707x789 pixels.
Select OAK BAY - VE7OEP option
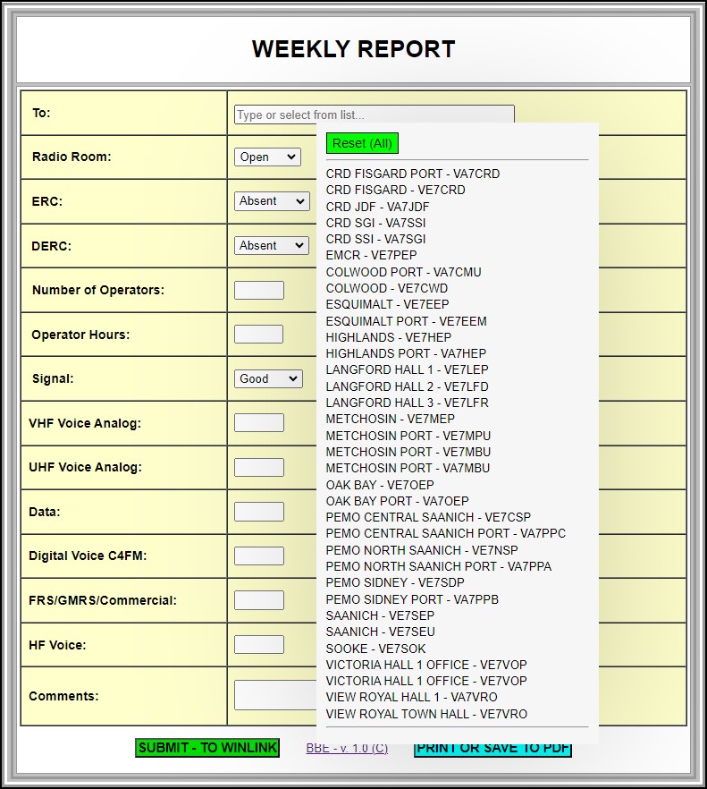379,485
